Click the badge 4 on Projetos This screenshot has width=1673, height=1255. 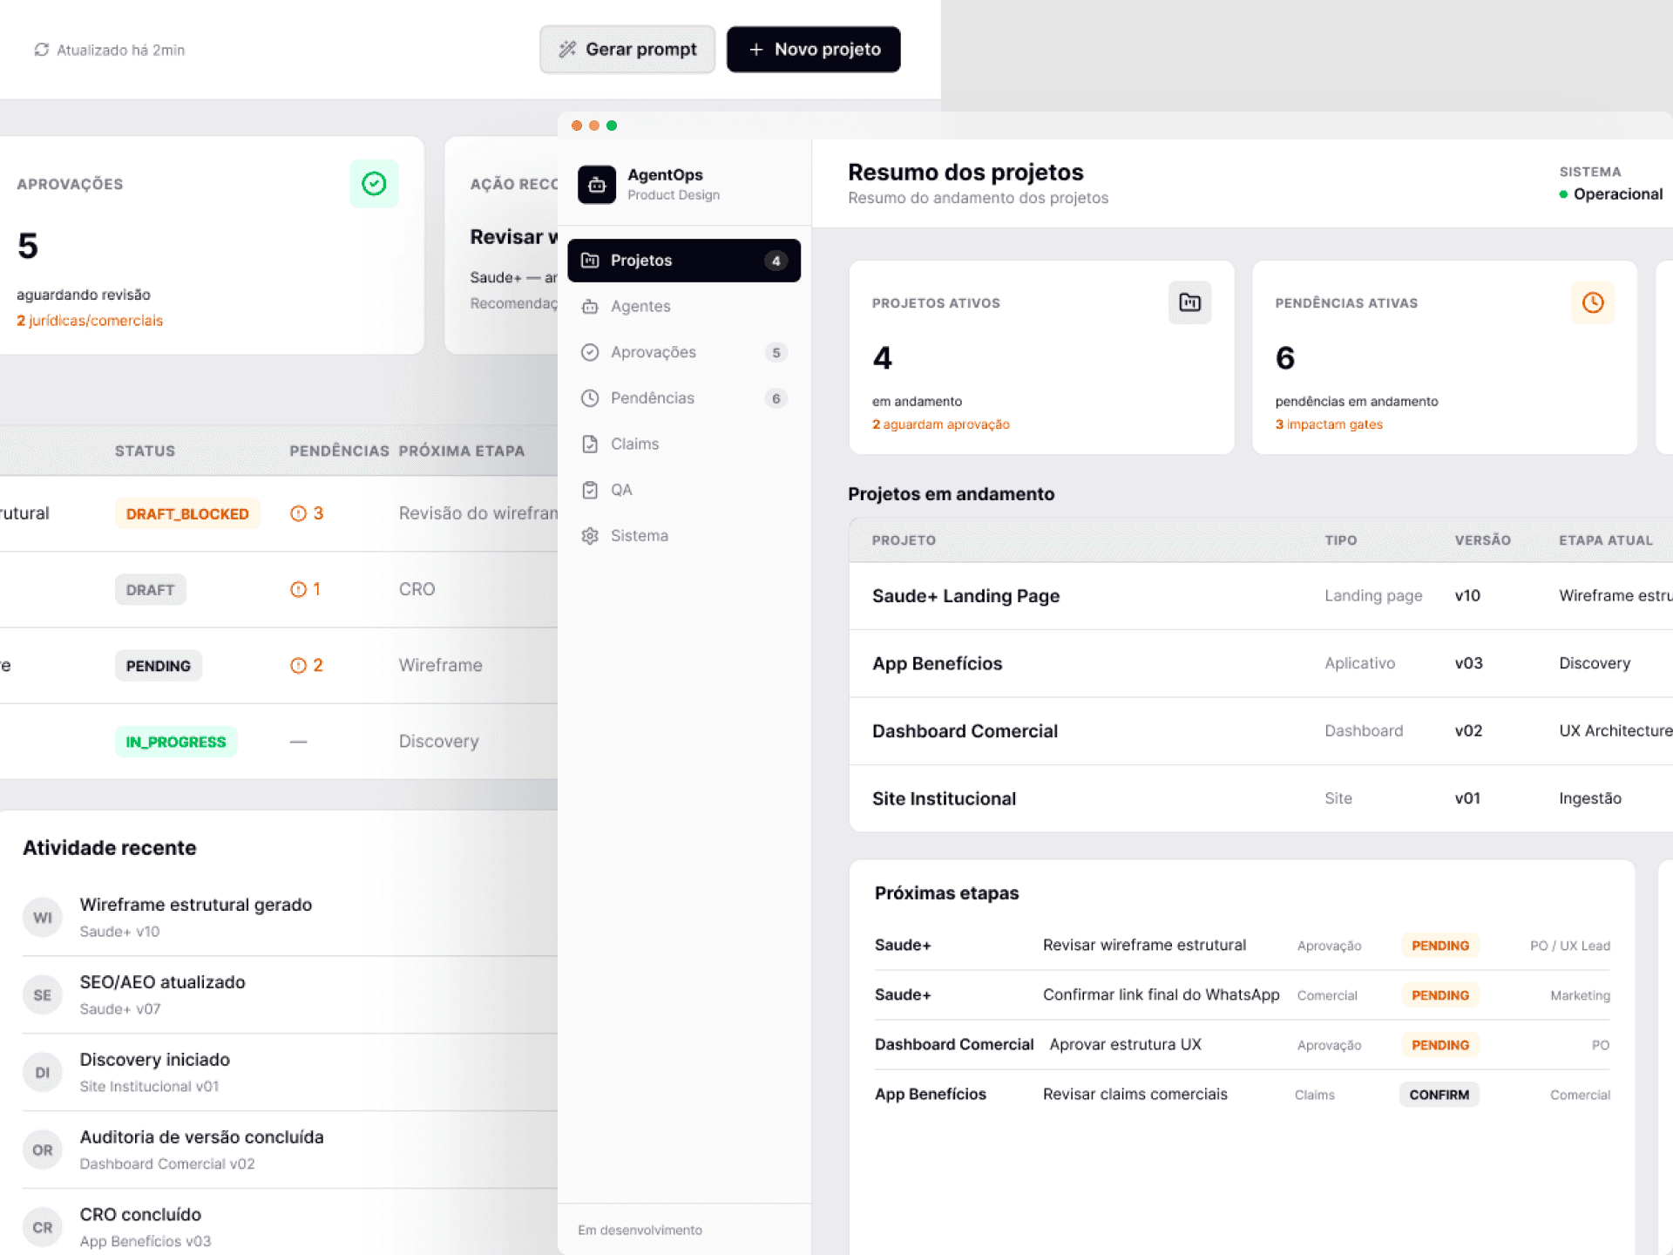click(776, 261)
